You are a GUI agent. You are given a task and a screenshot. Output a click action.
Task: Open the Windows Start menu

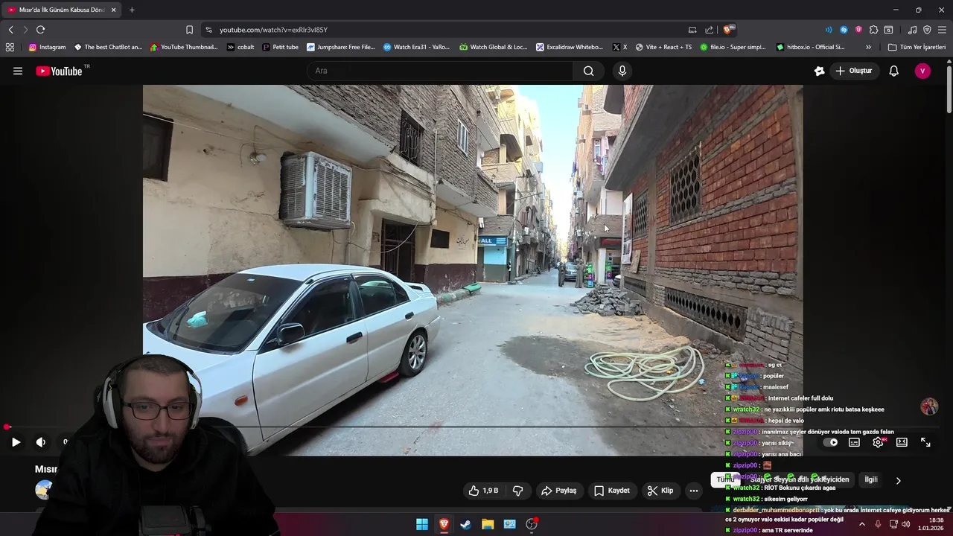point(422,524)
